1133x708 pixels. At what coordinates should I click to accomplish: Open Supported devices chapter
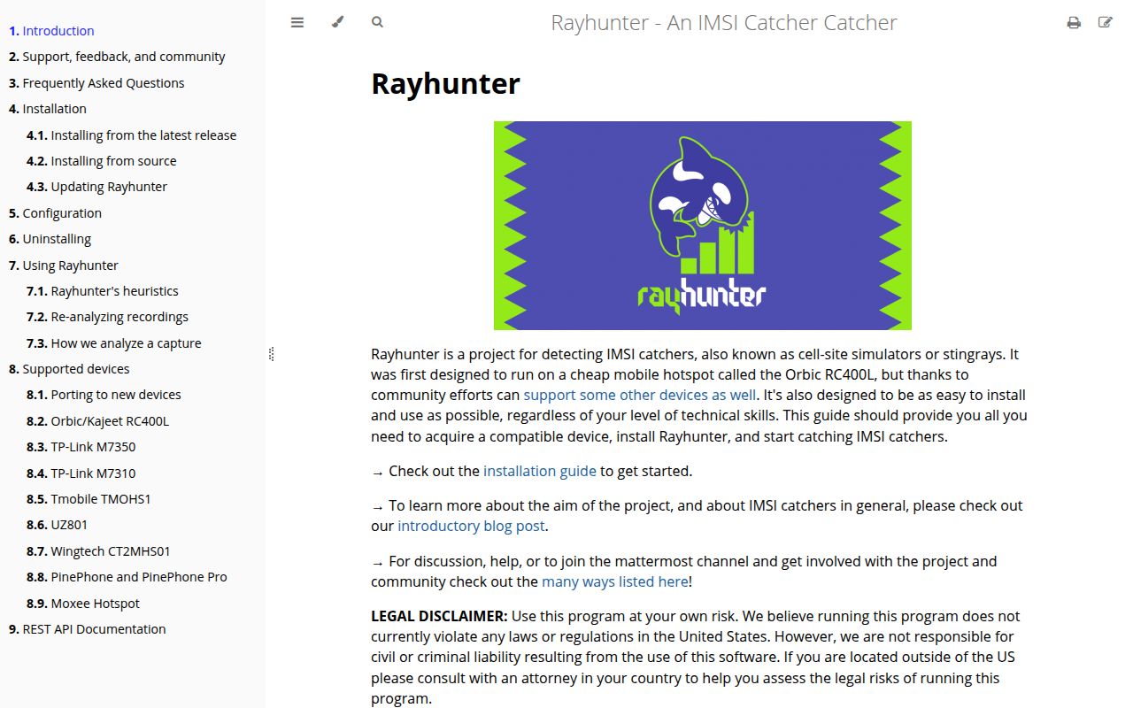click(69, 369)
